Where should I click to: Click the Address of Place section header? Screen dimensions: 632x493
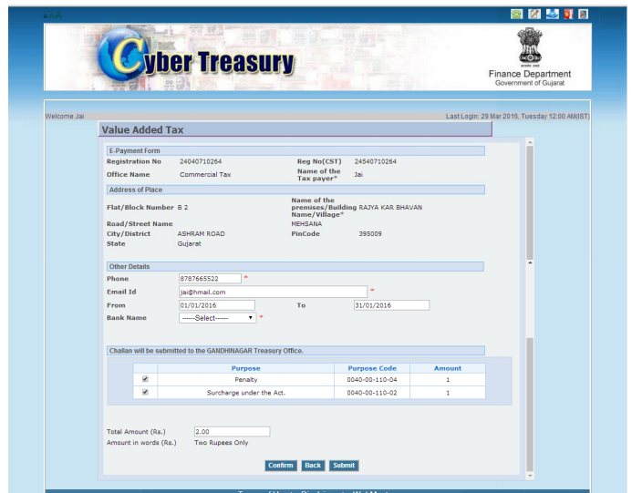click(295, 190)
